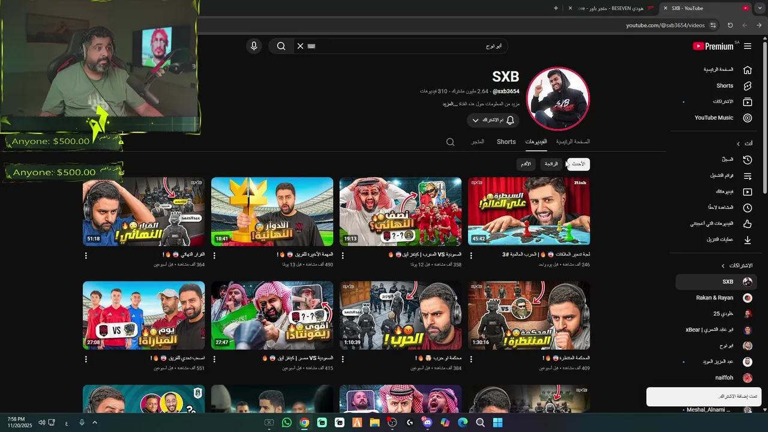Open a new browser tab
Image resolution: width=768 pixels, height=432 pixels.
pyautogui.click(x=556, y=8)
